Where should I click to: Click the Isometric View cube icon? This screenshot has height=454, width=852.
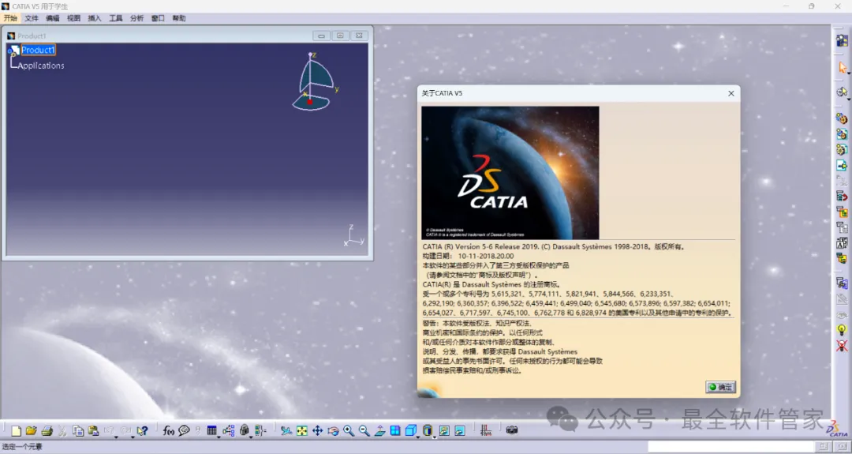410,430
